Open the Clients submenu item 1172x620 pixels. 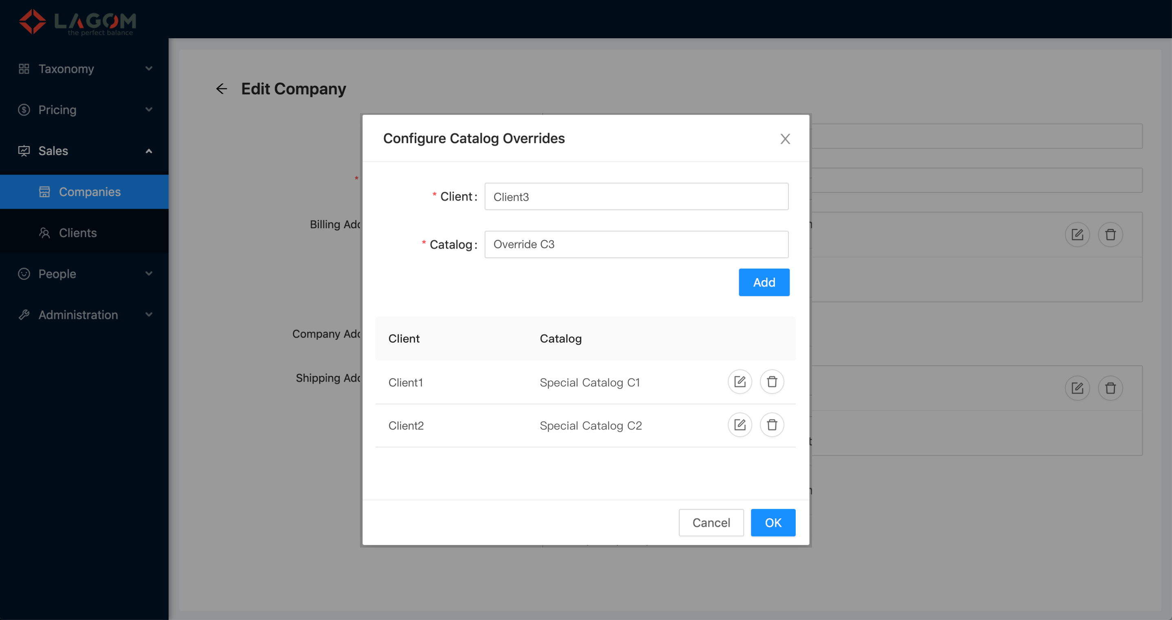(78, 233)
